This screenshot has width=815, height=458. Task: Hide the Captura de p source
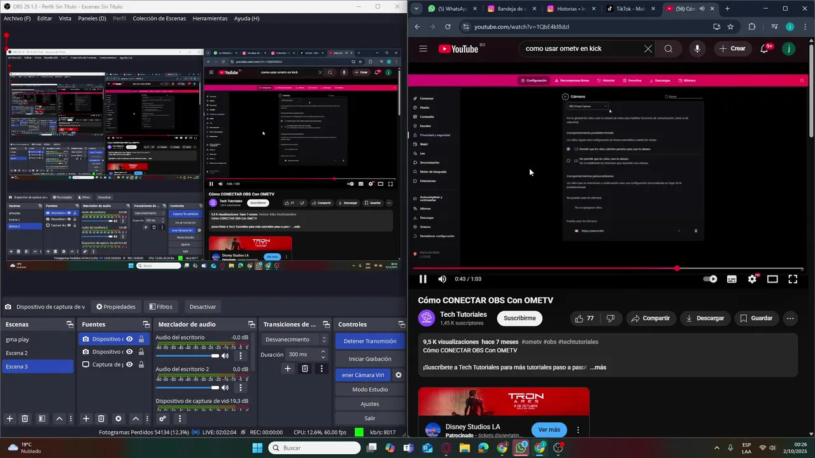tap(129, 364)
